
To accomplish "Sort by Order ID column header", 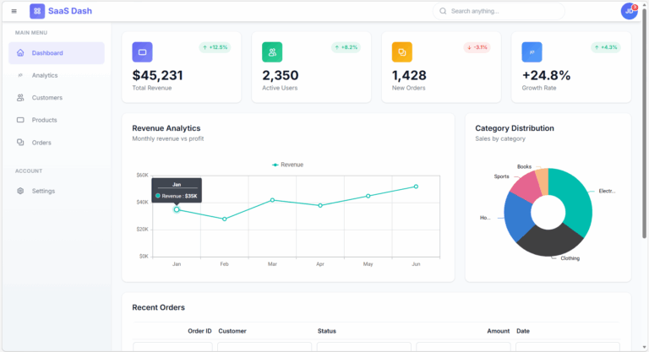I will pos(199,331).
